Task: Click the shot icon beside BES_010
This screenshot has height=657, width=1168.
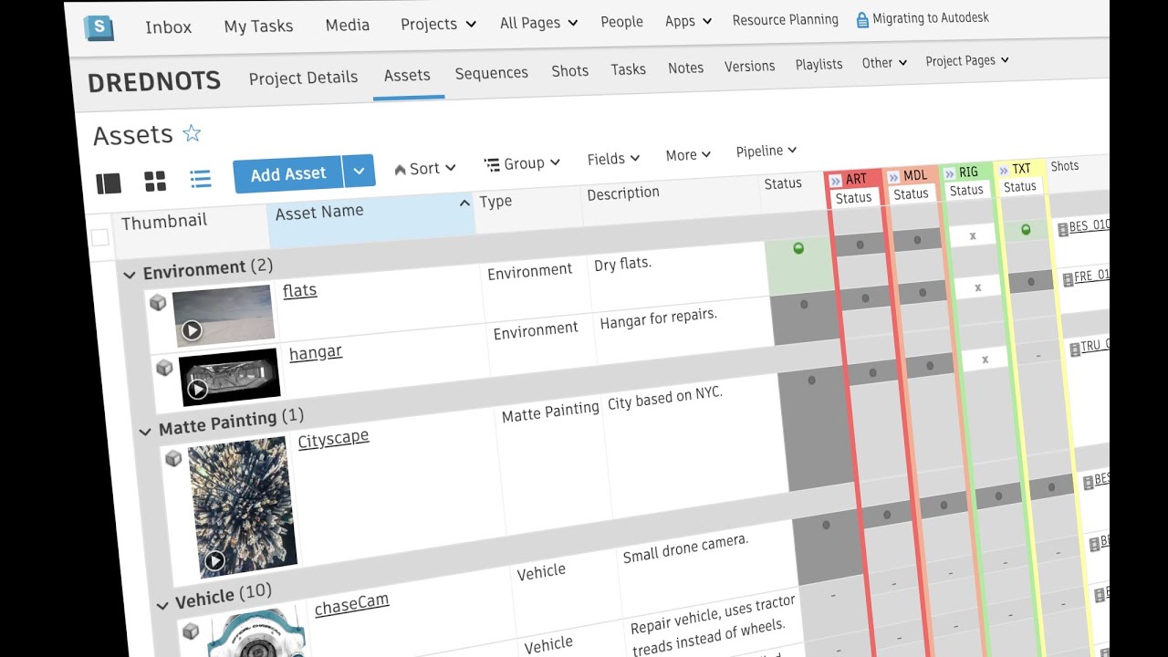Action: tap(1062, 230)
